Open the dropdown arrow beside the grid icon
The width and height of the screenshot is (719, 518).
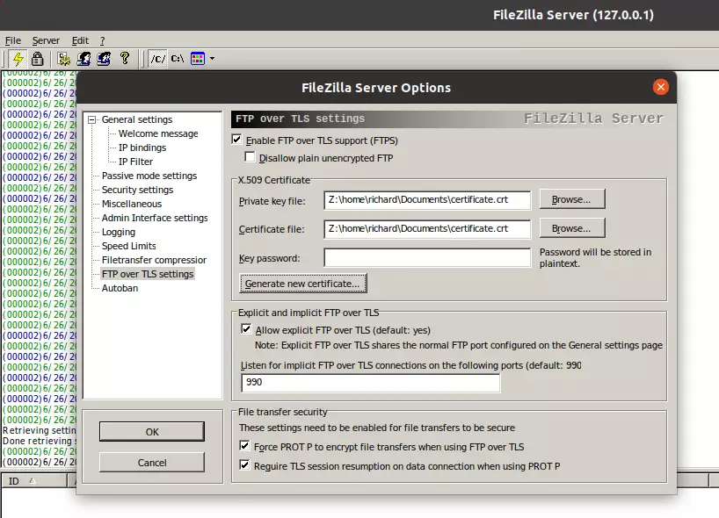[x=212, y=59]
